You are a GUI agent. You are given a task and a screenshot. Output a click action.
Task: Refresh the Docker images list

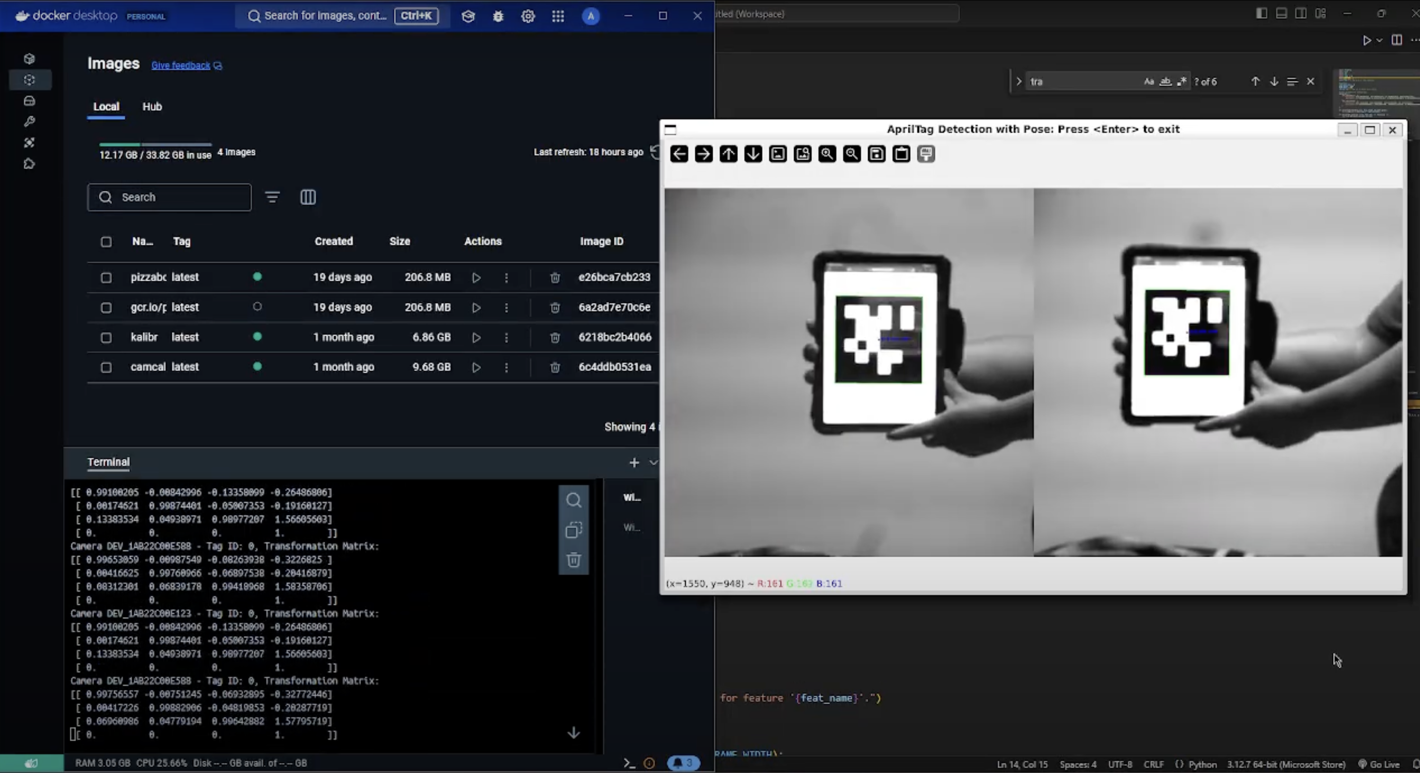pos(654,151)
